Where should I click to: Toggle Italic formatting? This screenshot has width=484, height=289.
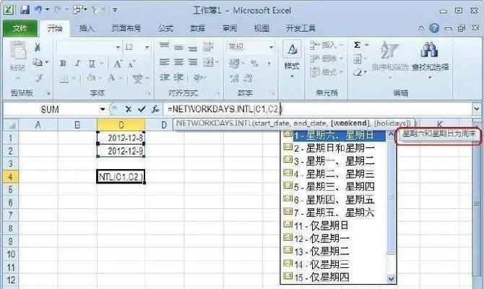click(x=77, y=64)
